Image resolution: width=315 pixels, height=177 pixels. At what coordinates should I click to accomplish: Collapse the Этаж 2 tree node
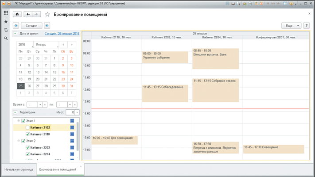(18, 141)
